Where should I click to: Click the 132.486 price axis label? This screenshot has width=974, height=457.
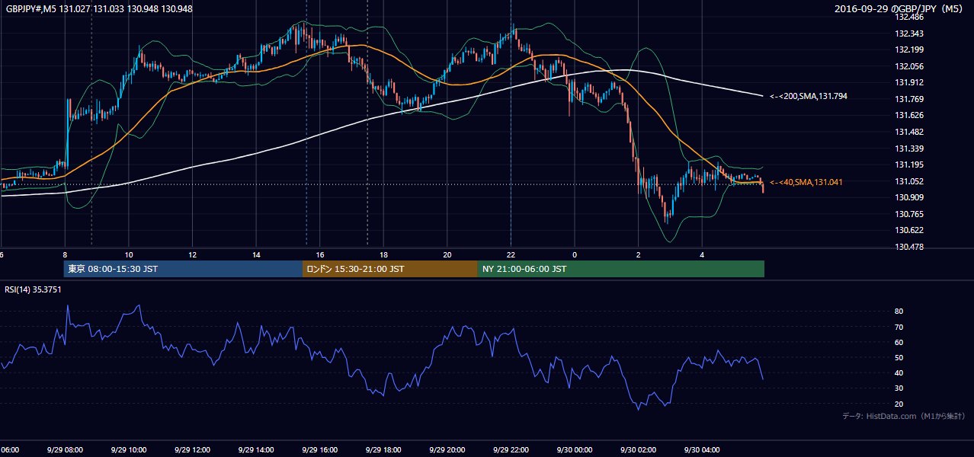pyautogui.click(x=909, y=17)
